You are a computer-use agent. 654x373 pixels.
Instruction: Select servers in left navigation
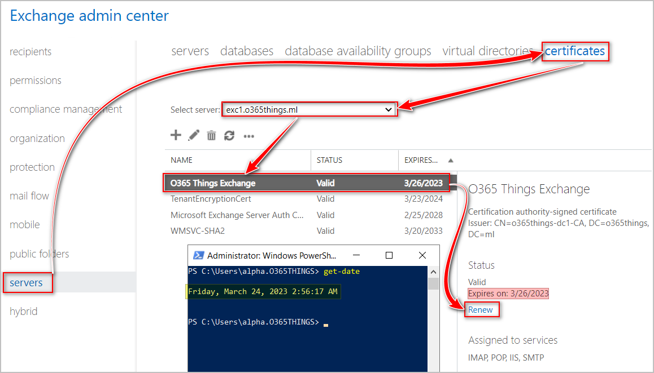27,283
